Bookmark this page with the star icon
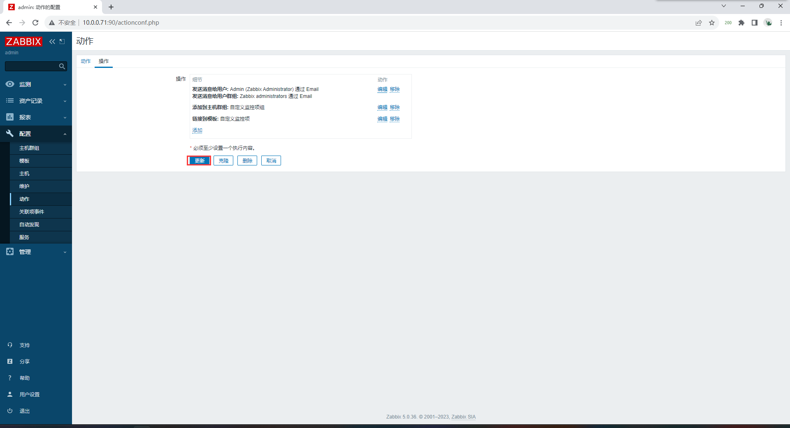The height and width of the screenshot is (428, 790). tap(712, 23)
